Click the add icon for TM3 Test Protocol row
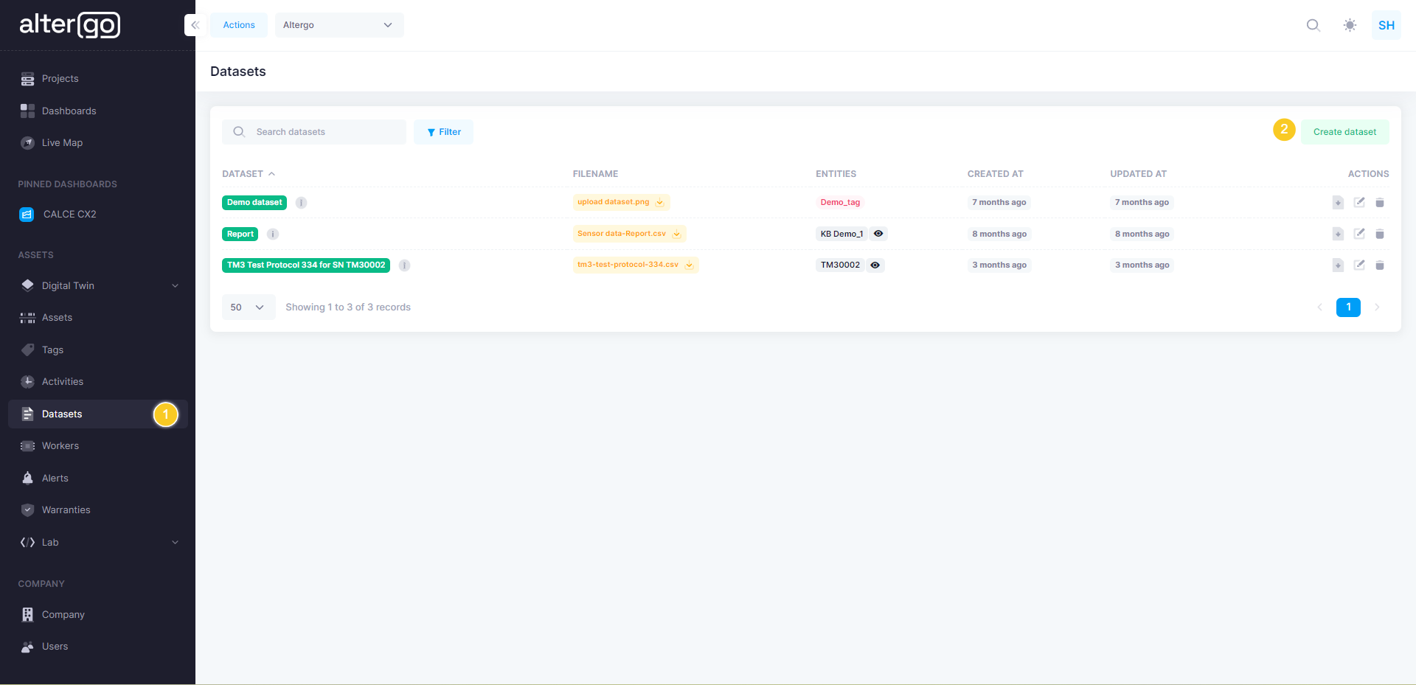Screen dimensions: 1416x685 (1338, 265)
